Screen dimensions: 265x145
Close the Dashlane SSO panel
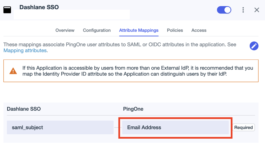point(257,10)
